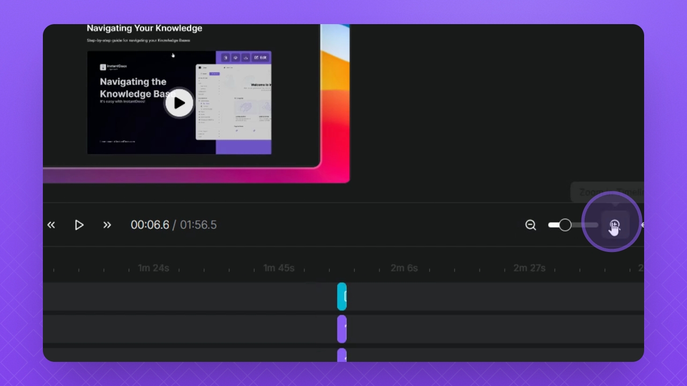Click the 2m 27s mark on timeline ruler
687x386 pixels.
529,268
